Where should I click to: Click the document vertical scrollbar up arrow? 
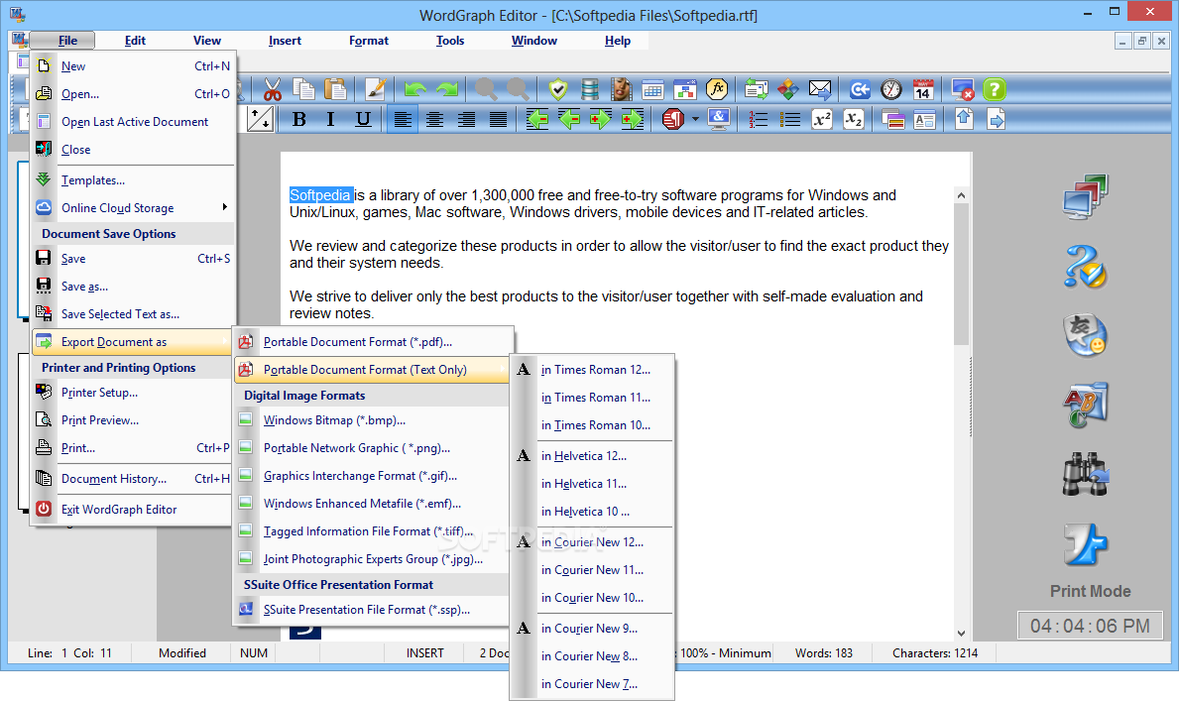[961, 195]
